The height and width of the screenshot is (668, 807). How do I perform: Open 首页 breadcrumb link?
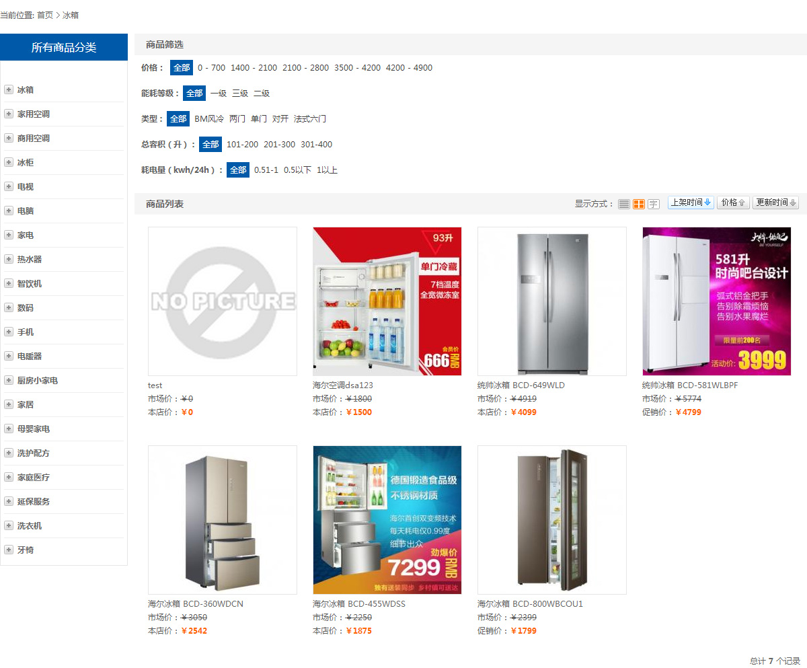tap(45, 15)
